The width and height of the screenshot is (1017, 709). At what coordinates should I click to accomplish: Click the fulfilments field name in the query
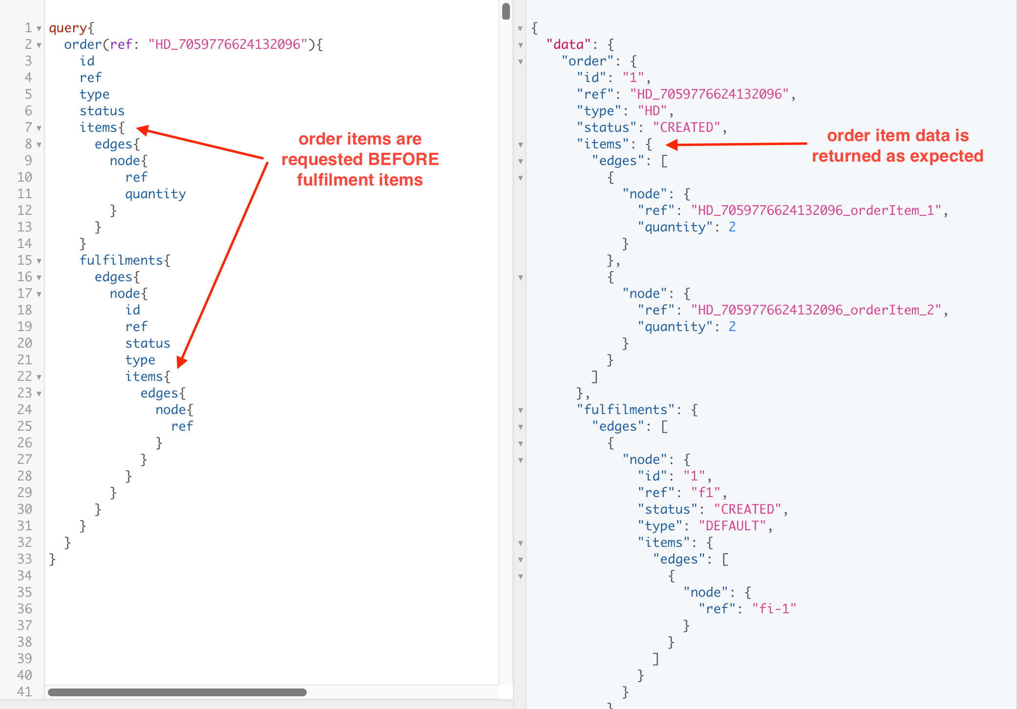(x=121, y=260)
